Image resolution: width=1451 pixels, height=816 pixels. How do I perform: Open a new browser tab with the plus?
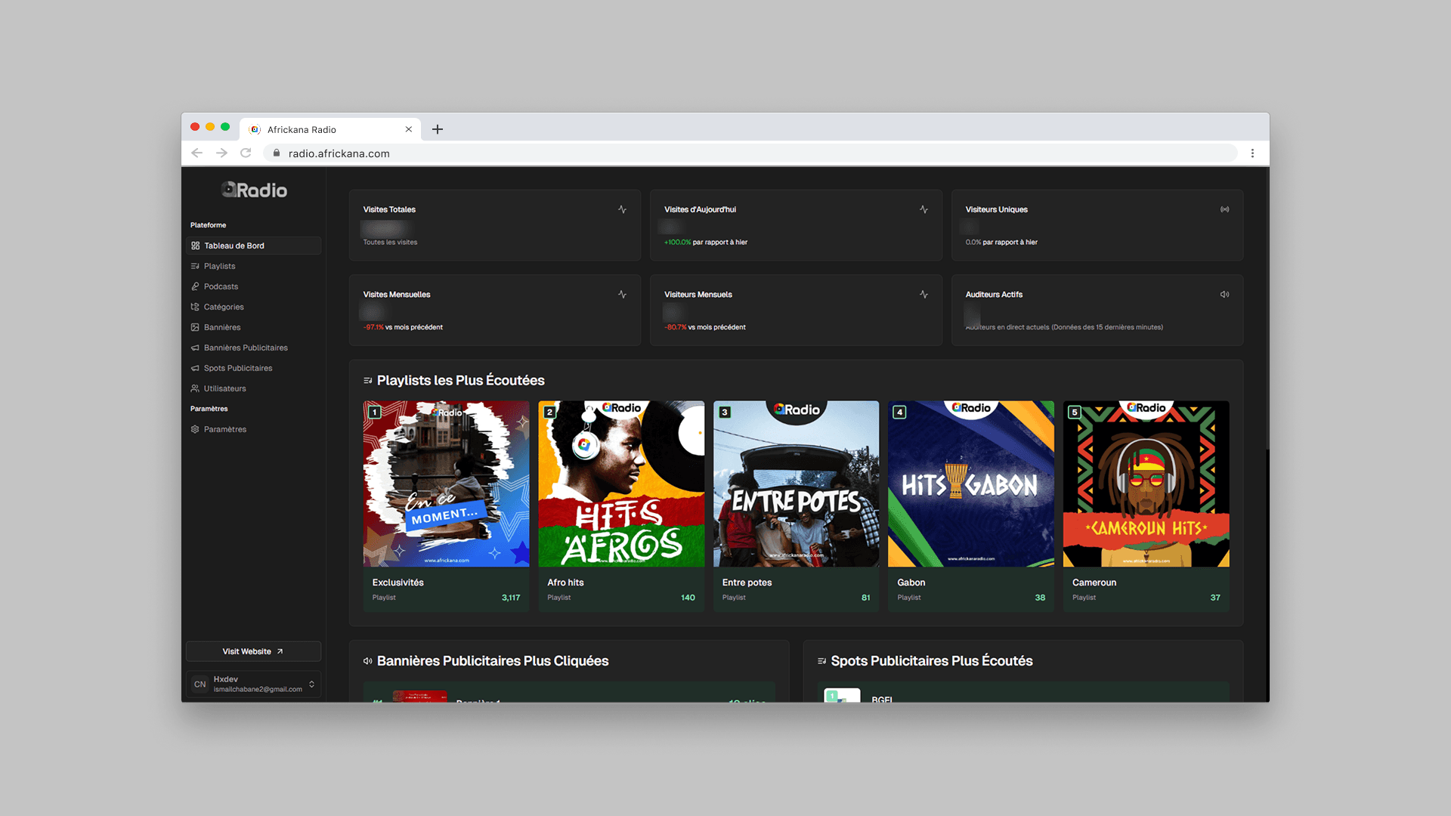437,129
